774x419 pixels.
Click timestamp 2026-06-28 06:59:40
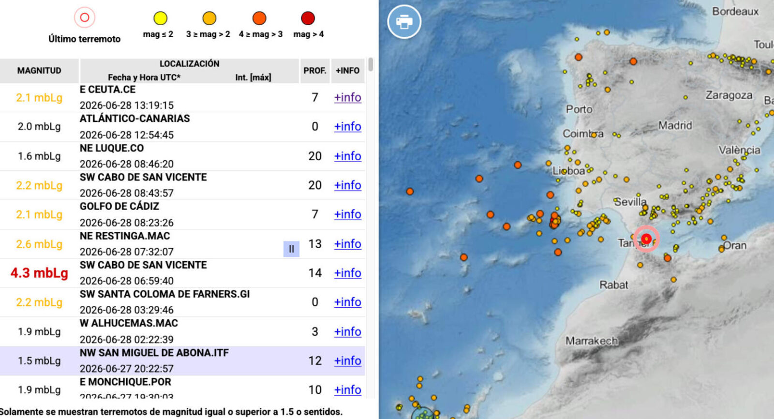[x=127, y=281]
